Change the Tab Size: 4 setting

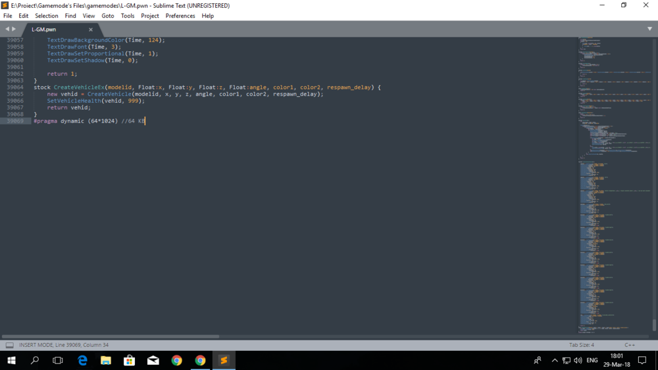coord(582,345)
